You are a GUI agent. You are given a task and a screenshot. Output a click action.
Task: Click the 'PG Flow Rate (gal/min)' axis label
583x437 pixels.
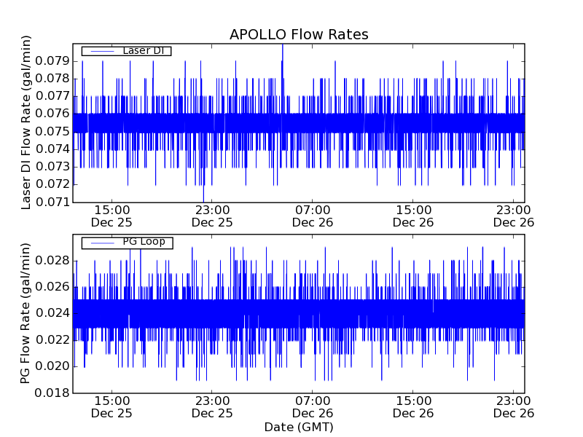[x=25, y=314]
